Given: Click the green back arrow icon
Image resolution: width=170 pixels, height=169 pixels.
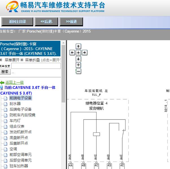Looking at the screenshot, I should tap(2, 83).
